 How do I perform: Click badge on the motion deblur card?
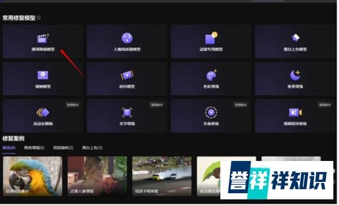pyautogui.click(x=73, y=105)
